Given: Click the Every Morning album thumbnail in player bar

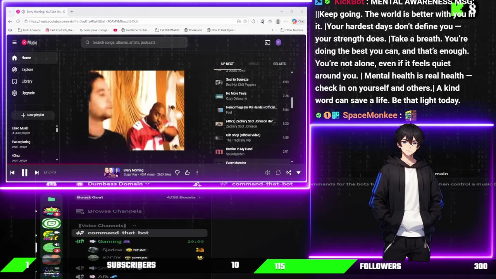Looking at the screenshot, I should pos(112,173).
